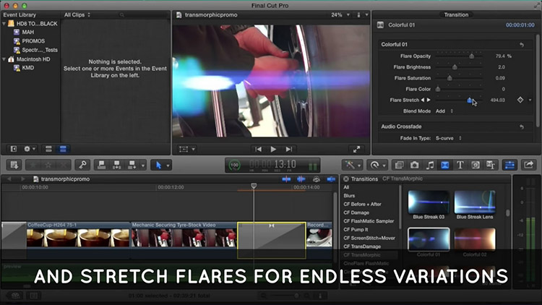Screen dimensions: 542x305
Task: Show the Themes browser icon
Action: pyautogui.click(x=491, y=165)
